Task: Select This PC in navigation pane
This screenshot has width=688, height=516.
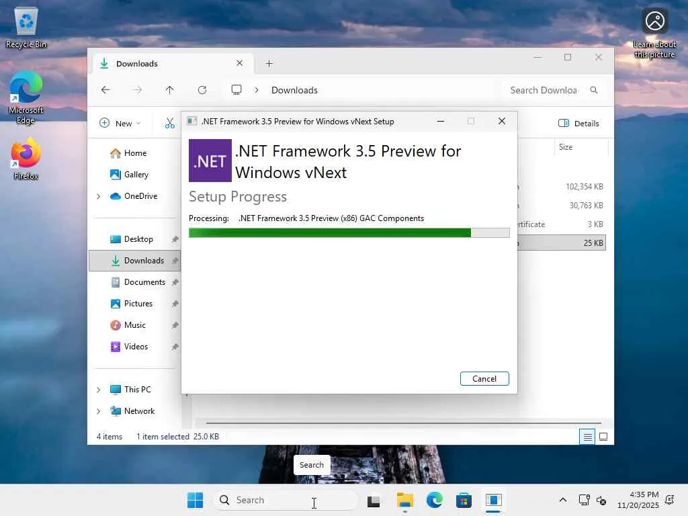Action: pyautogui.click(x=137, y=390)
